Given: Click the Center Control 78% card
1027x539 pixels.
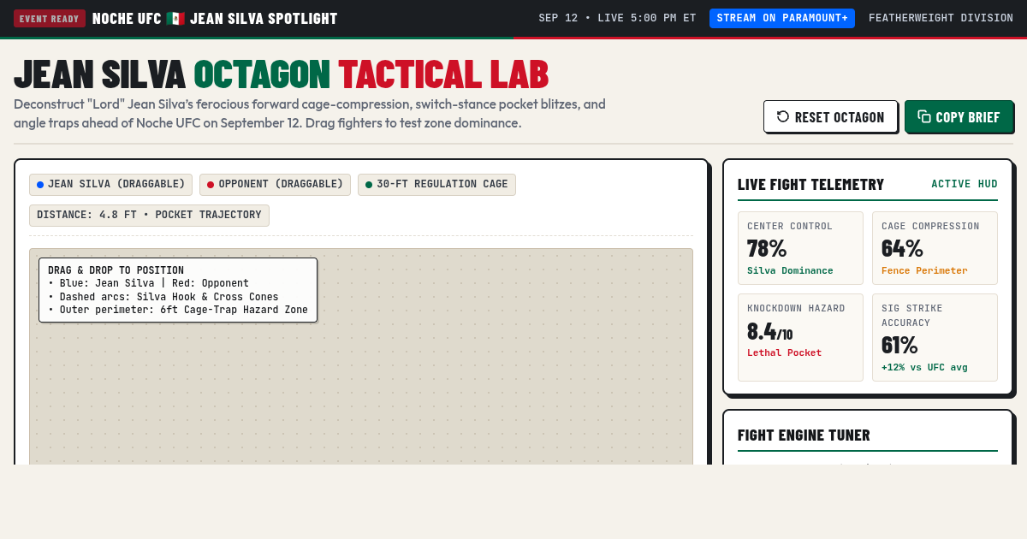Looking at the screenshot, I should 800,248.
